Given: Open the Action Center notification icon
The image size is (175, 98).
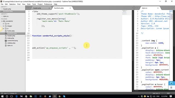Looking at the screenshot, I should pos(171,96).
